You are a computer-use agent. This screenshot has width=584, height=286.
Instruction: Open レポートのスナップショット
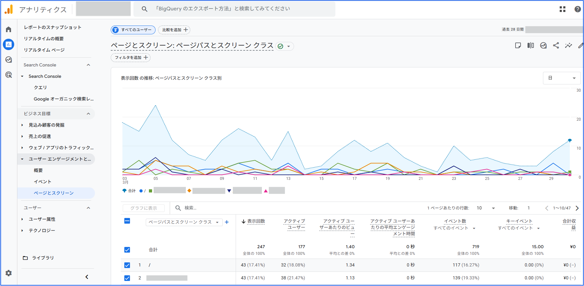pos(53,27)
